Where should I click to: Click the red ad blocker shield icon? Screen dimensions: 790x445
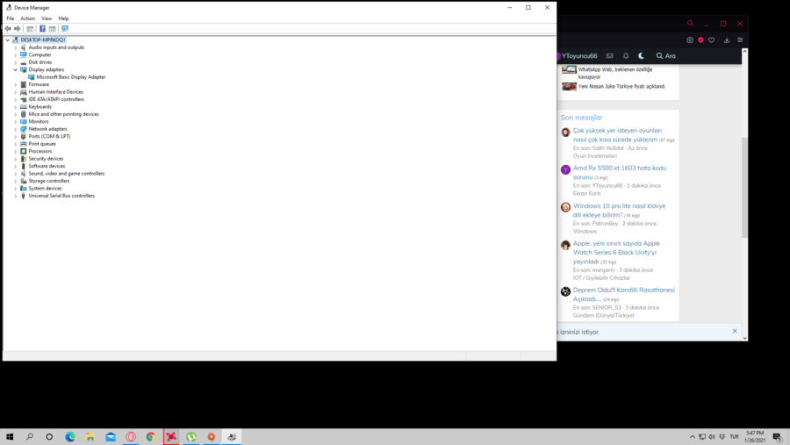tap(700, 39)
